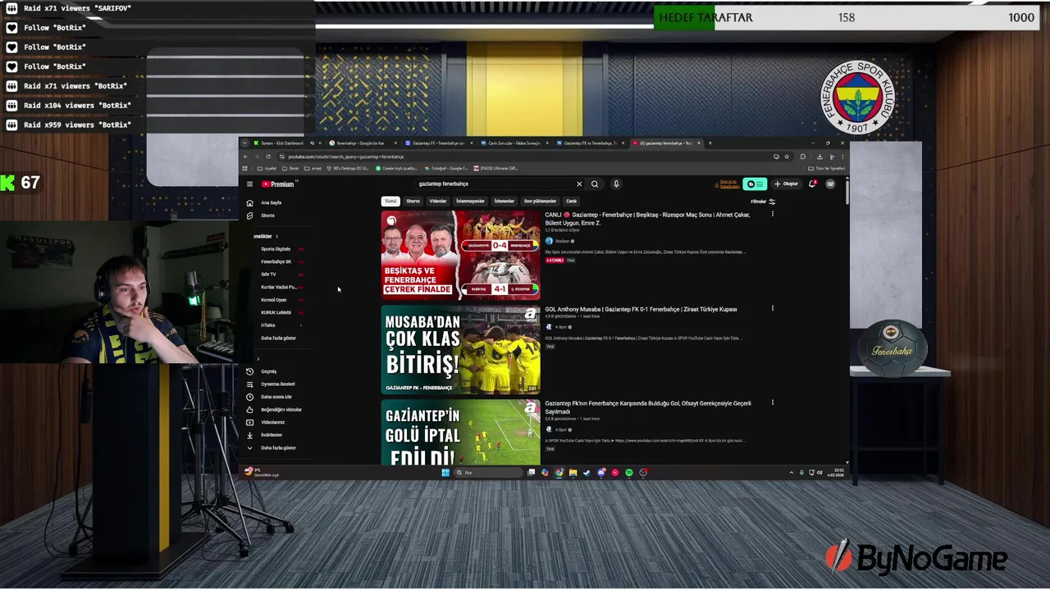1050x590 pixels.
Task: Select the Videolar filter chip
Action: (x=438, y=201)
